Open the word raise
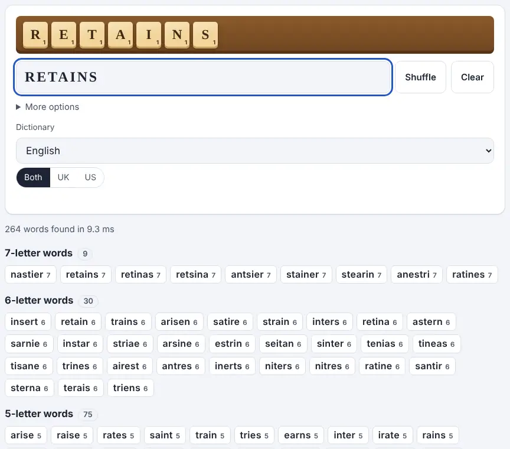This screenshot has height=449, width=510. click(72, 435)
